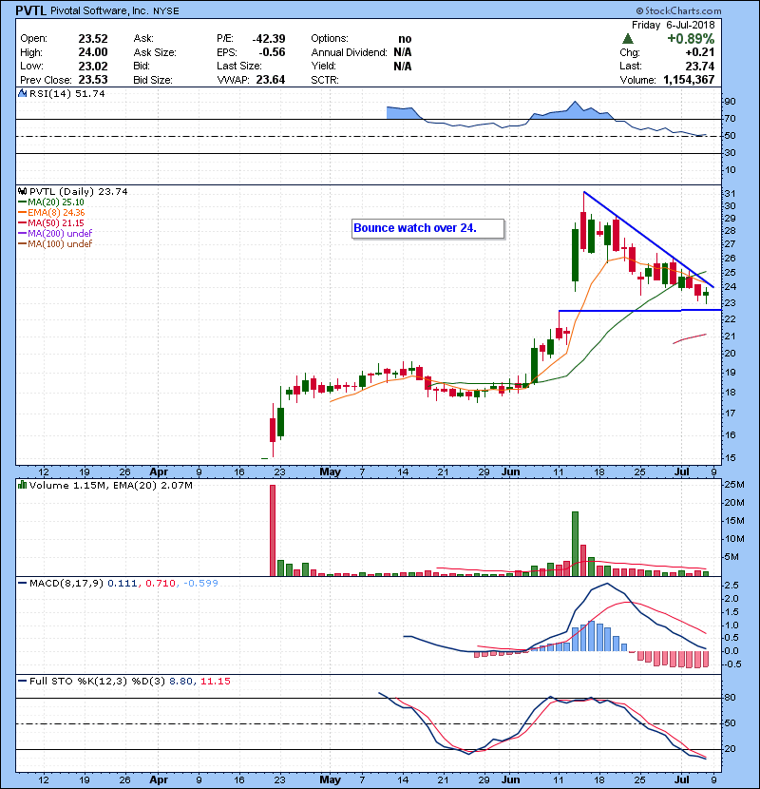
Task: Click the PVTL ticker symbol in header
Action: coord(31,10)
